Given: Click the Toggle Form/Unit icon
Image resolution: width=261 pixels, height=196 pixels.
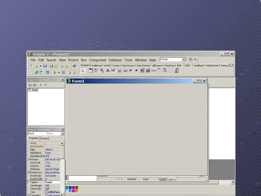Looking at the screenshot, I should (x=41, y=72).
